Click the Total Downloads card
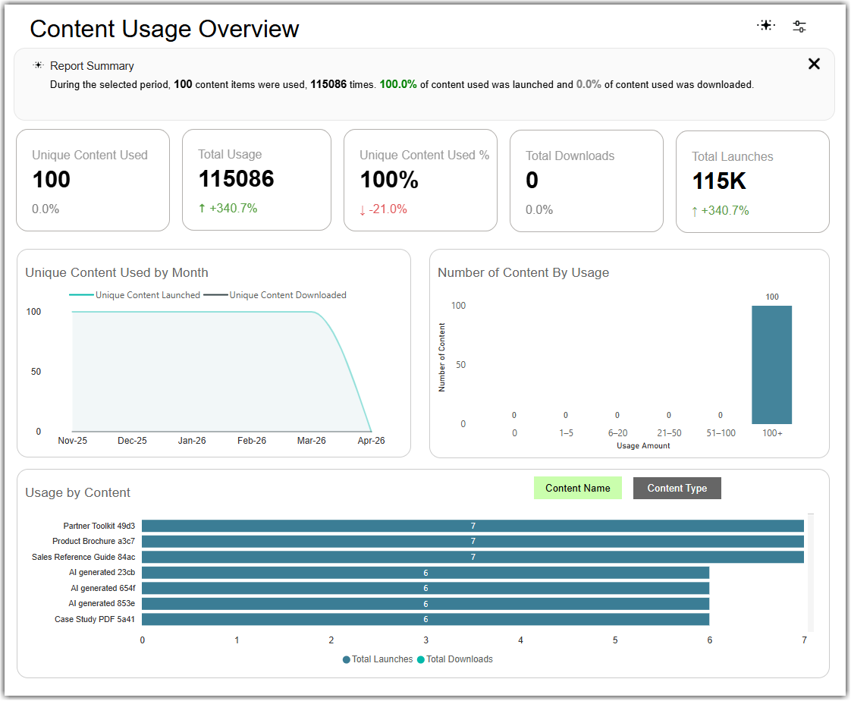The image size is (851, 701). (586, 181)
